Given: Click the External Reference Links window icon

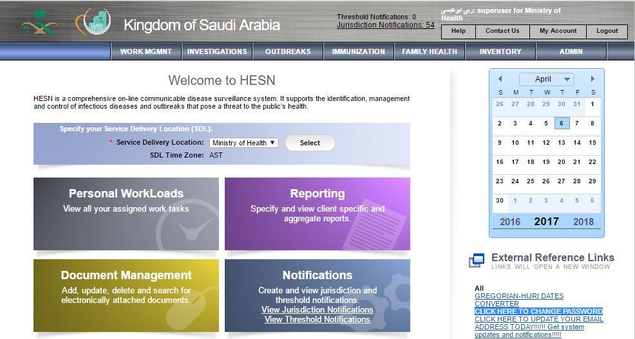Looking at the screenshot, I should coord(477,260).
